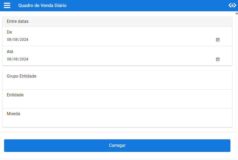Click the Quadro de Venda Diário title
Screen dimensions: 238x160
42,5
